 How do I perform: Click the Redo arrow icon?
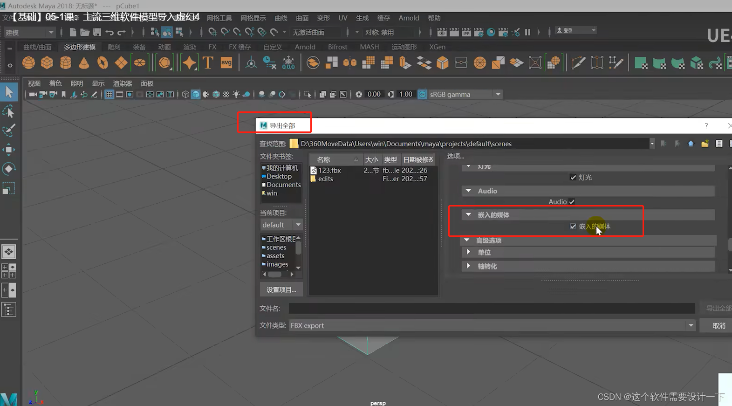122,32
